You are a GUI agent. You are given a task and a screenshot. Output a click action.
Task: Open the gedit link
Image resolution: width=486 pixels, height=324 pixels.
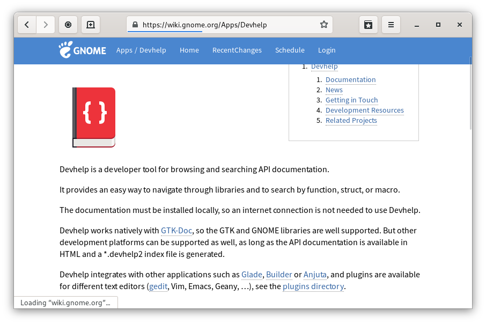[x=158, y=286]
